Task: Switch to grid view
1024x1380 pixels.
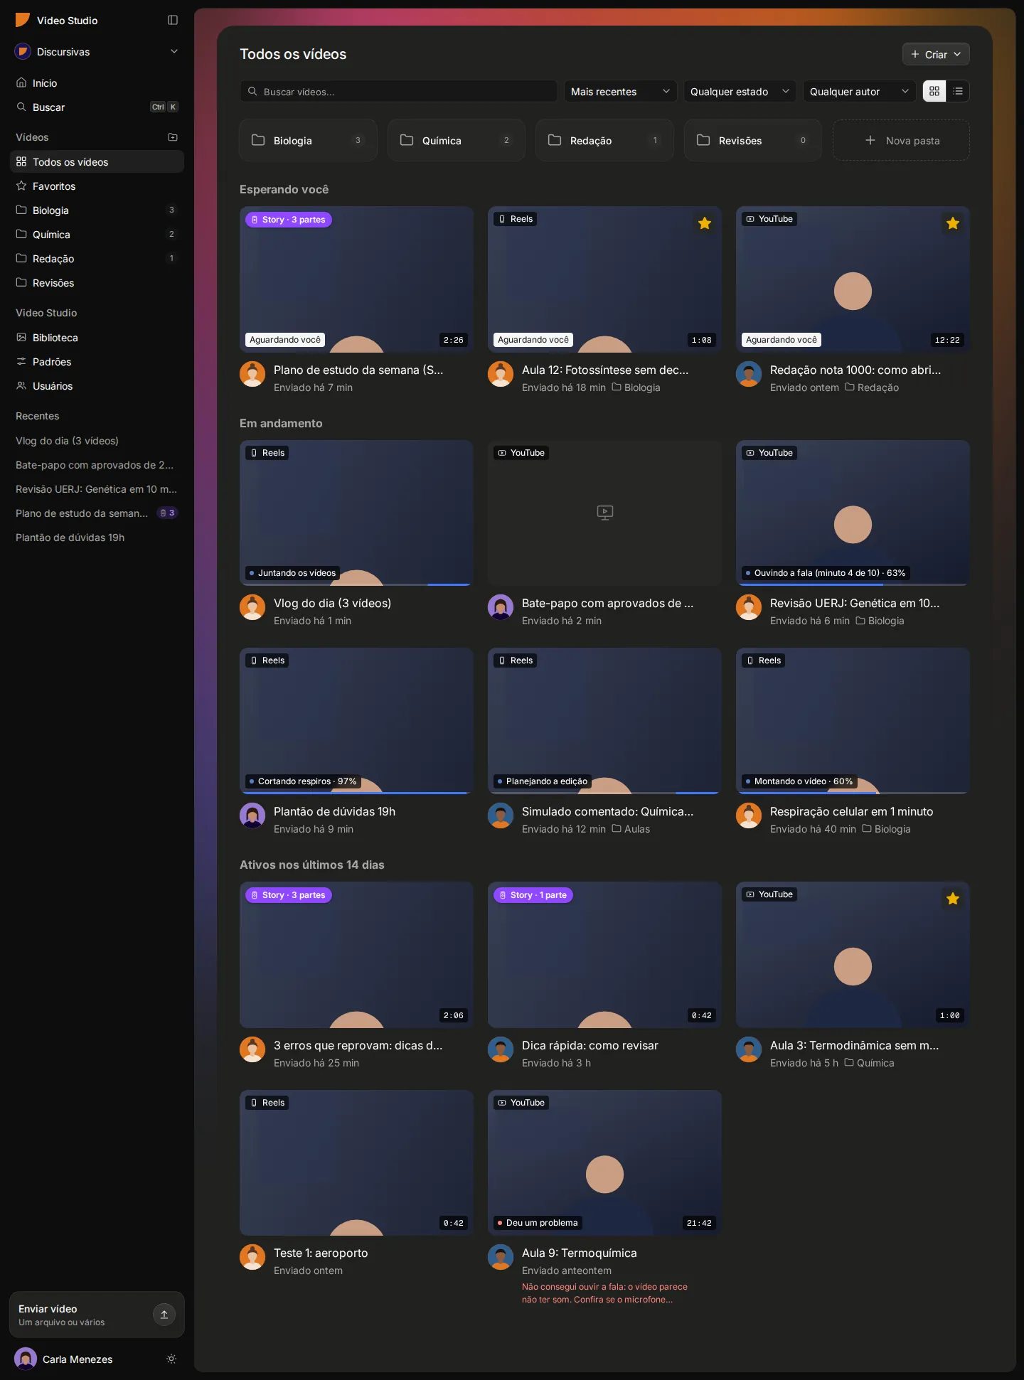Action: coord(934,91)
